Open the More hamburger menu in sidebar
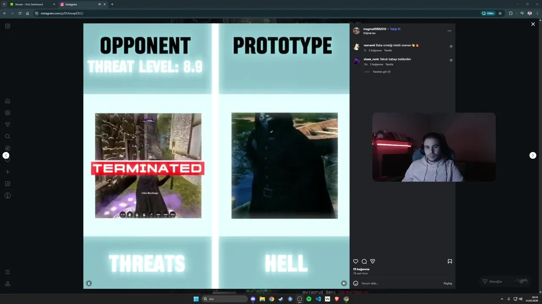Viewport: 542px width, 304px height. click(8, 272)
